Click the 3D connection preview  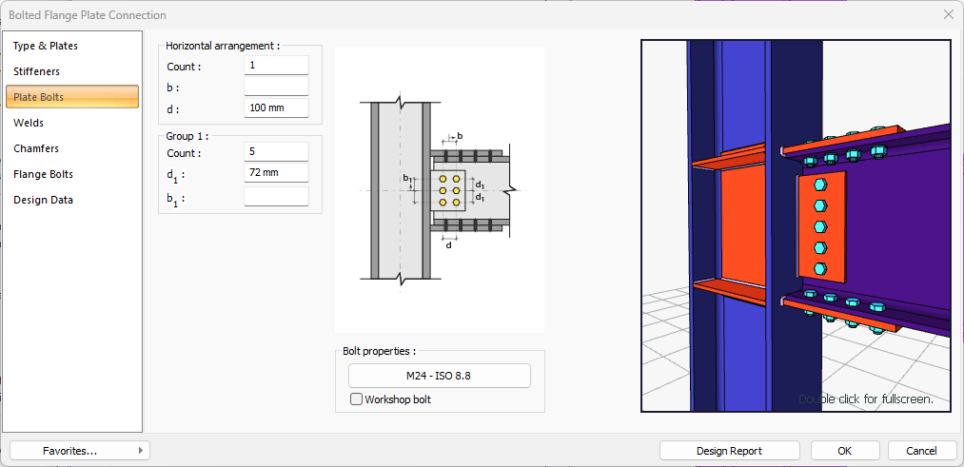pos(796,225)
